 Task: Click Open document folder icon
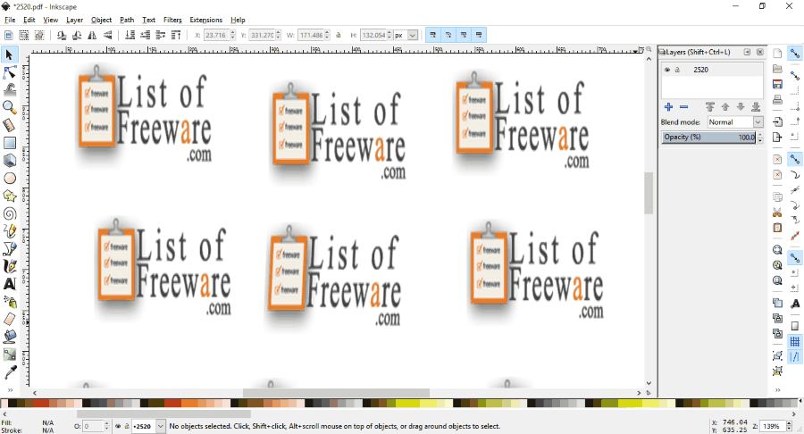pyautogui.click(x=777, y=69)
